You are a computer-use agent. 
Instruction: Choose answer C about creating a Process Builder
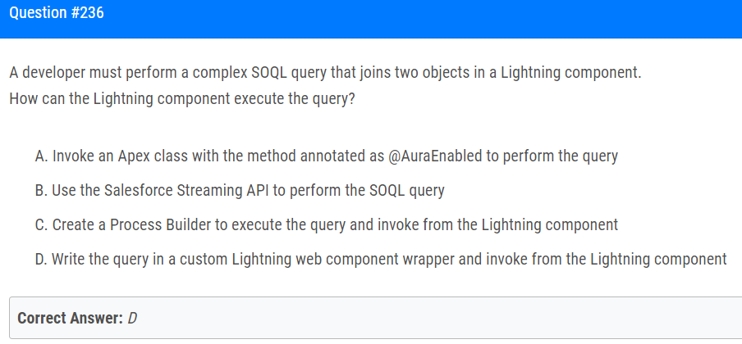coord(327,225)
